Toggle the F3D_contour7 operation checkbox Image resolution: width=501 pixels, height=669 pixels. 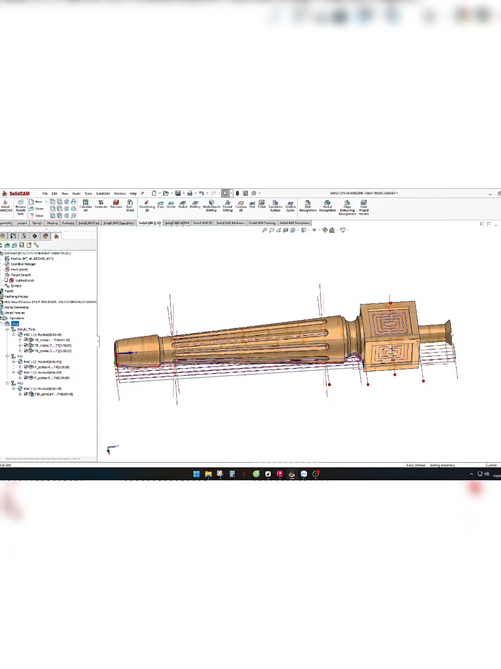pos(26,394)
